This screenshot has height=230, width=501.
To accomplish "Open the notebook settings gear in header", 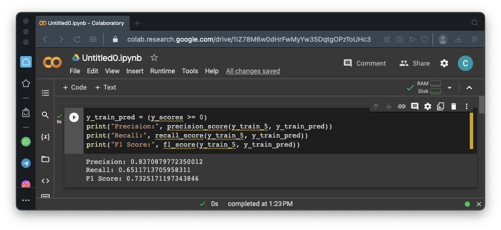I will click(444, 63).
